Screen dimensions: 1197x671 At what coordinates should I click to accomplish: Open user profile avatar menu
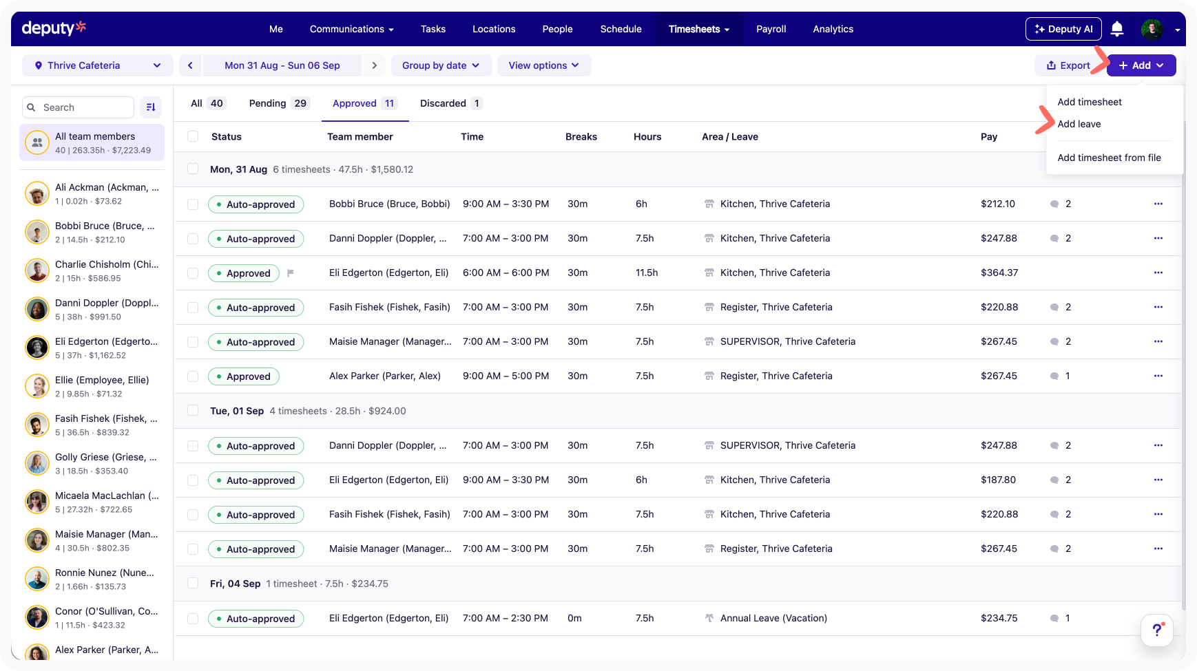[x=1152, y=29]
